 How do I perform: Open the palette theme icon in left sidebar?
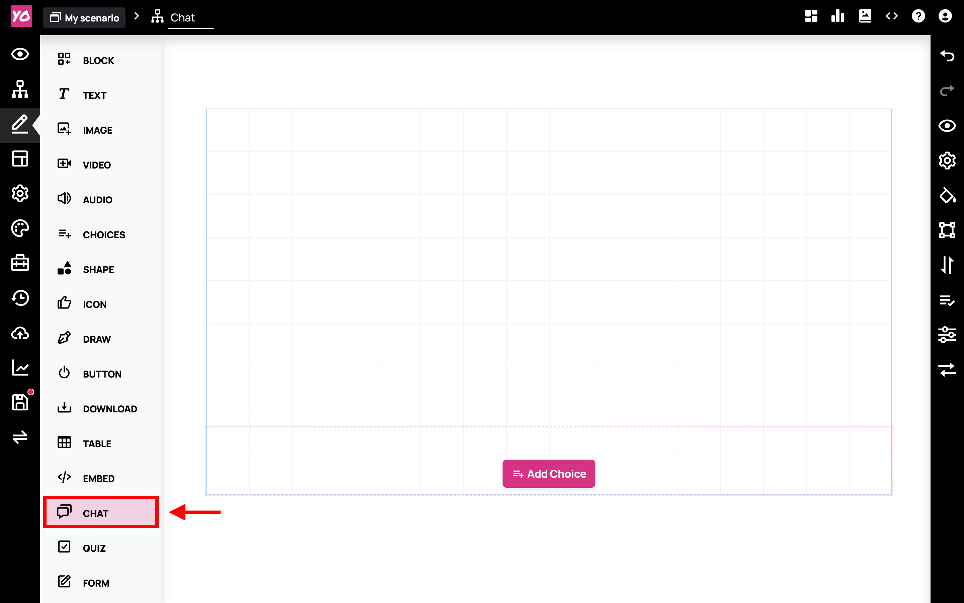tap(20, 228)
